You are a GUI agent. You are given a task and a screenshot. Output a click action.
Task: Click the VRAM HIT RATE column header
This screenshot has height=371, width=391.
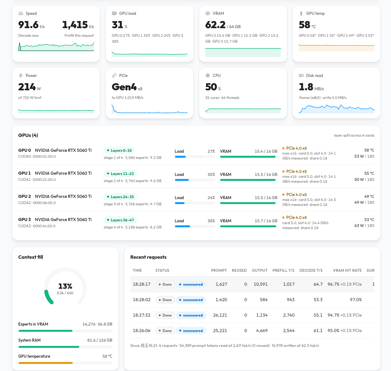347,271
